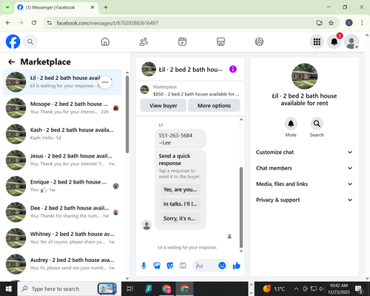Choose a GIF icon
This screenshot has height=296, width=370.
tap(183, 266)
